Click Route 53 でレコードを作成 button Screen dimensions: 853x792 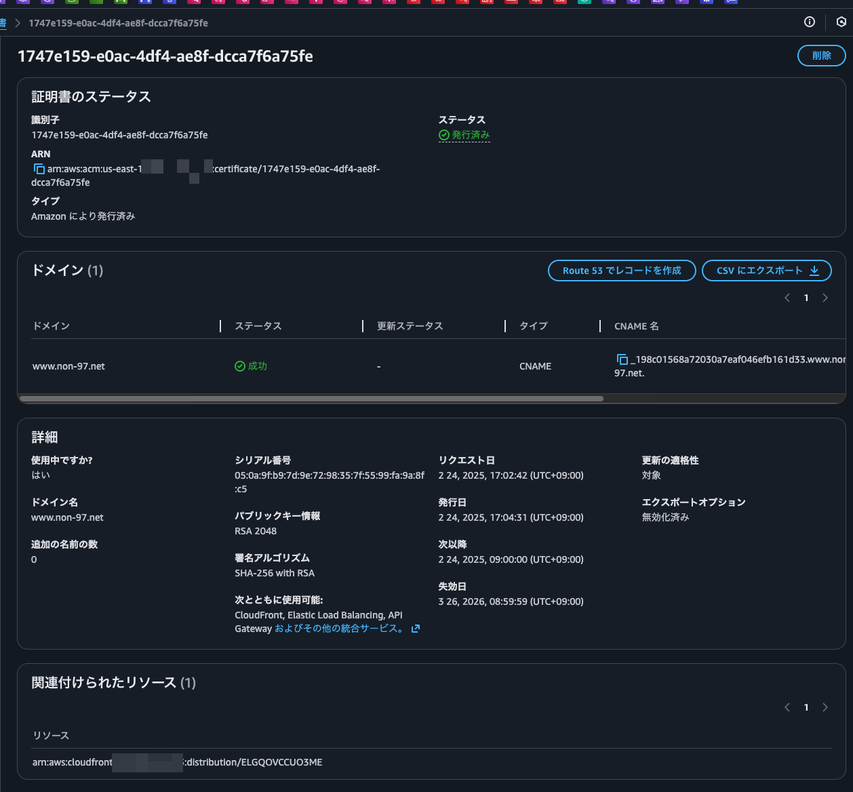coord(621,271)
